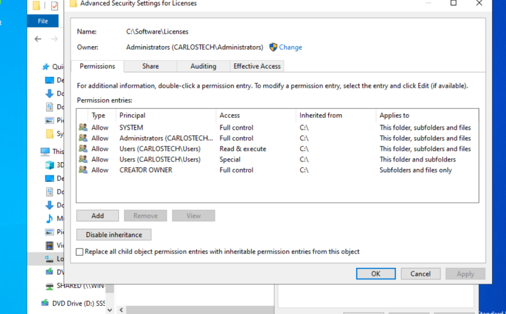Click the shield icon next to Change

(x=273, y=47)
